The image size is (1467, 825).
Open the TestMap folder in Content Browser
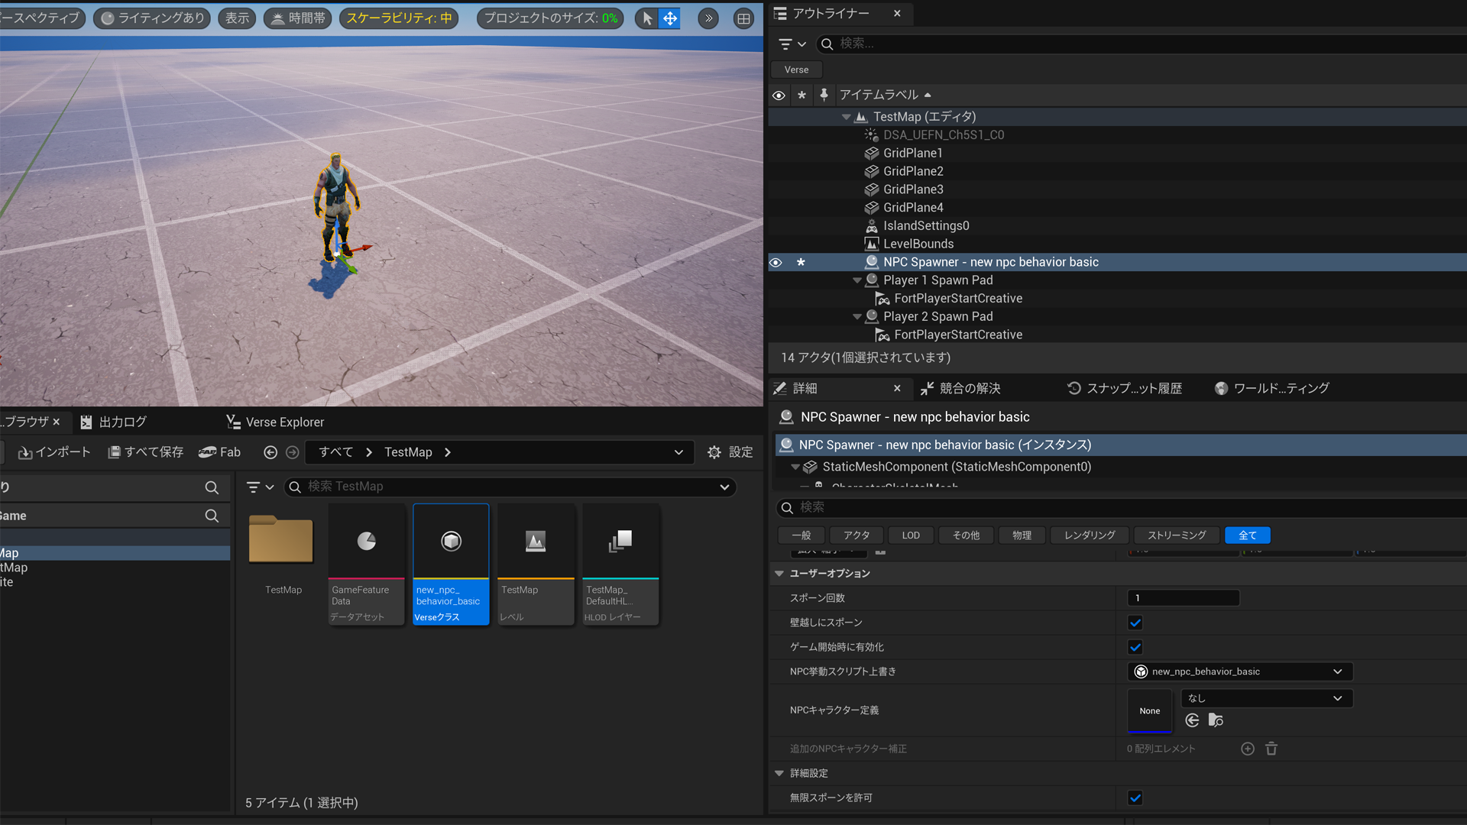[281, 541]
